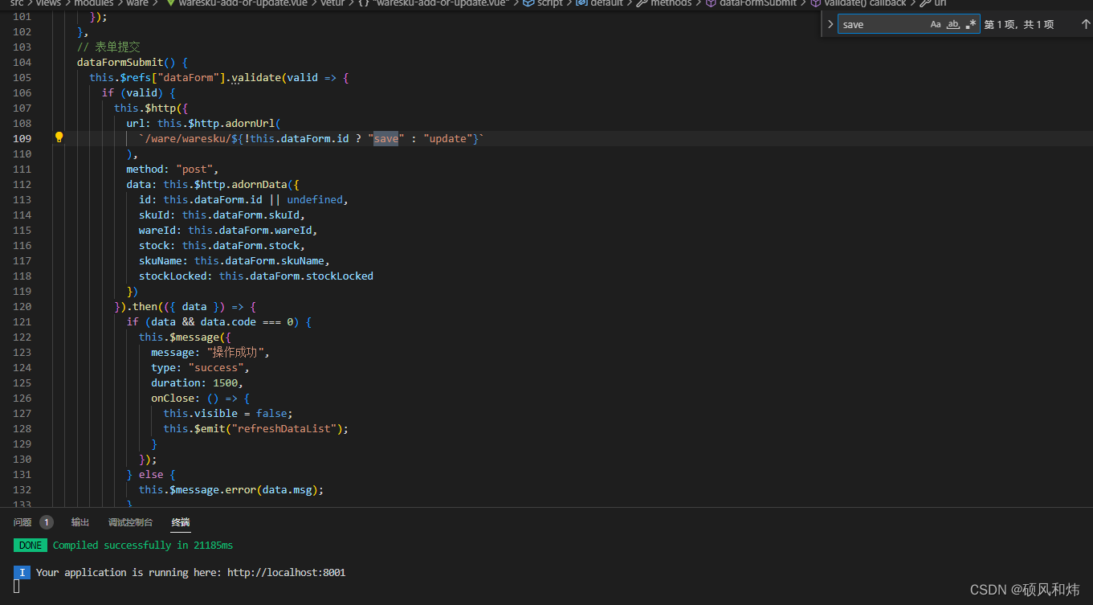
Task: Switch to the 终端 panel tab
Action: (181, 522)
